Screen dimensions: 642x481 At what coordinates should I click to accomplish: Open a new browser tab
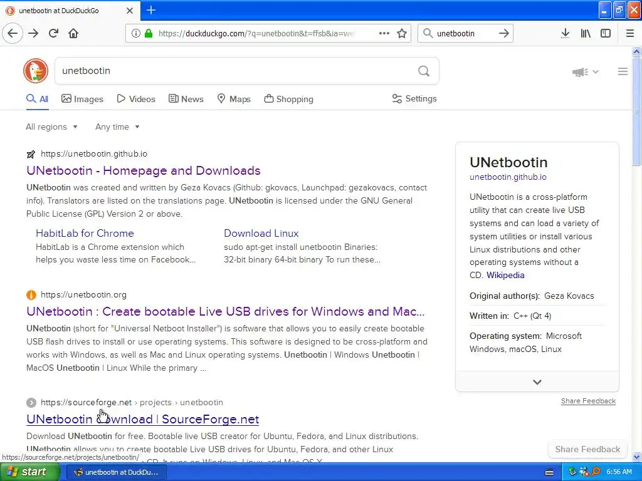(x=150, y=10)
